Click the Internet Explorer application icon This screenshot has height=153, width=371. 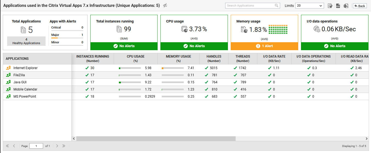tap(8, 68)
